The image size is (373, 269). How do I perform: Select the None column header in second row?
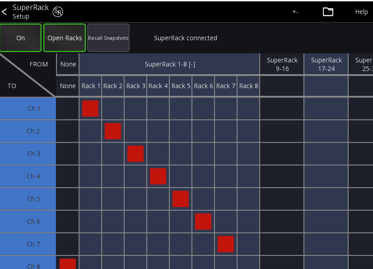point(68,86)
